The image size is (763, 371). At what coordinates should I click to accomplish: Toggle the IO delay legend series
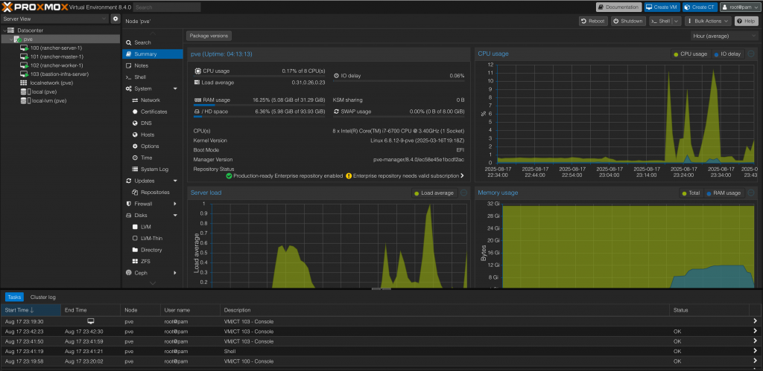727,54
